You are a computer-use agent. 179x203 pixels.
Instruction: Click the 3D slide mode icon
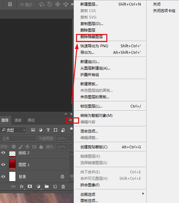(x=66, y=4)
